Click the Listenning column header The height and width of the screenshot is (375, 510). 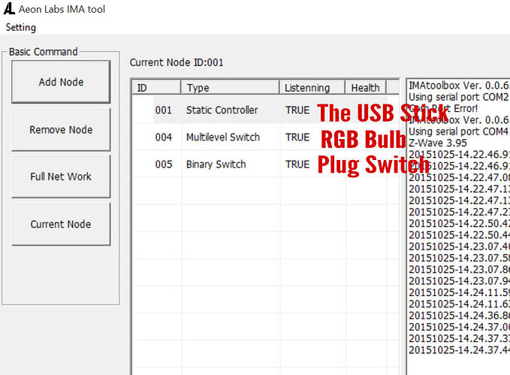pos(312,88)
